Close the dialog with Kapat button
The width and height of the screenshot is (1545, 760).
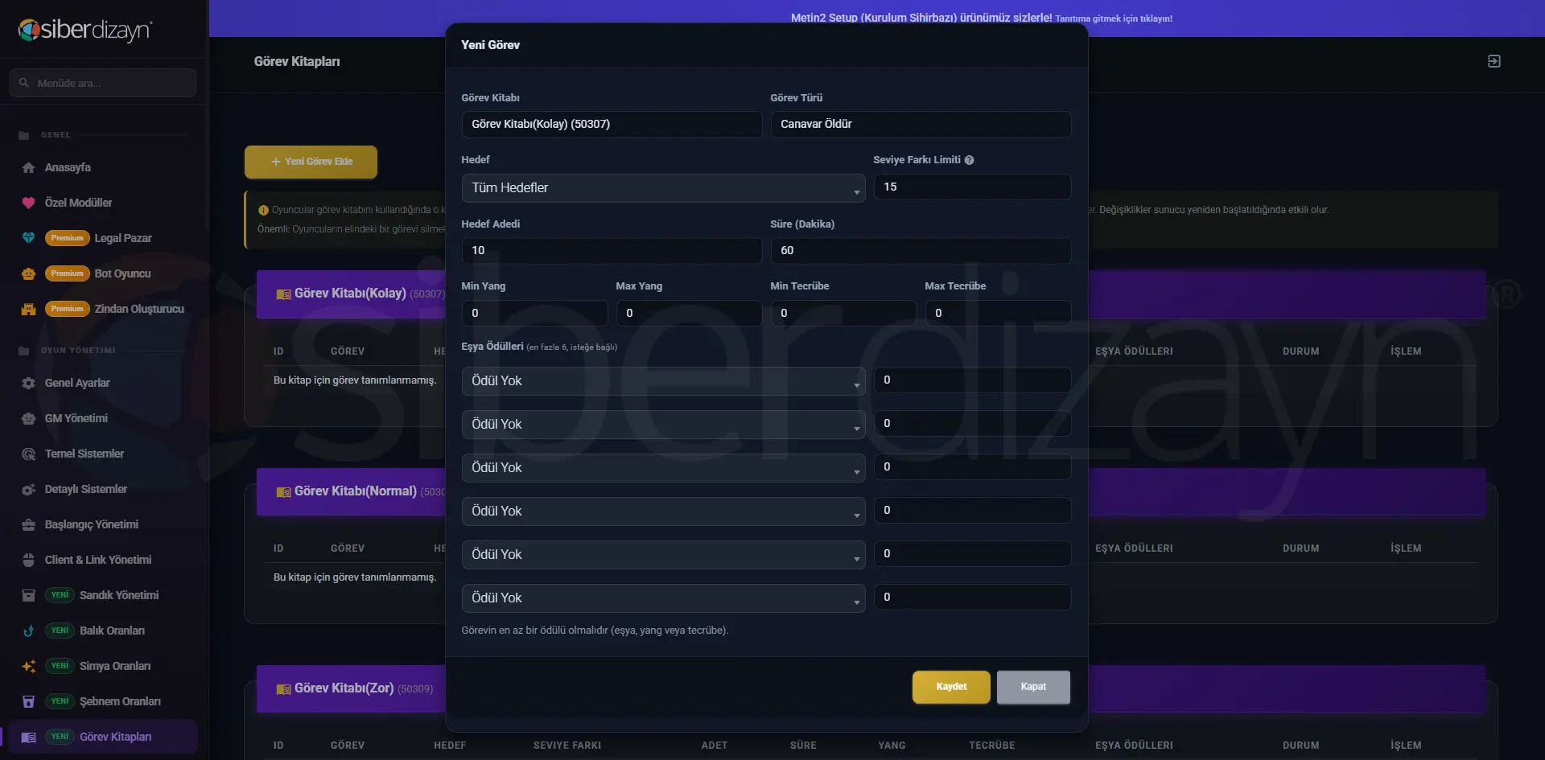click(1033, 687)
